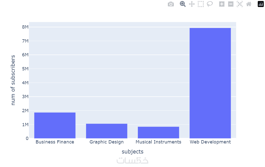This screenshot has height=167, width=265.
Task: Activate the Pan tool
Action: coord(192,4)
